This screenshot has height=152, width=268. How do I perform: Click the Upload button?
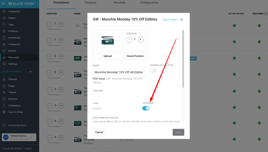click(x=108, y=56)
